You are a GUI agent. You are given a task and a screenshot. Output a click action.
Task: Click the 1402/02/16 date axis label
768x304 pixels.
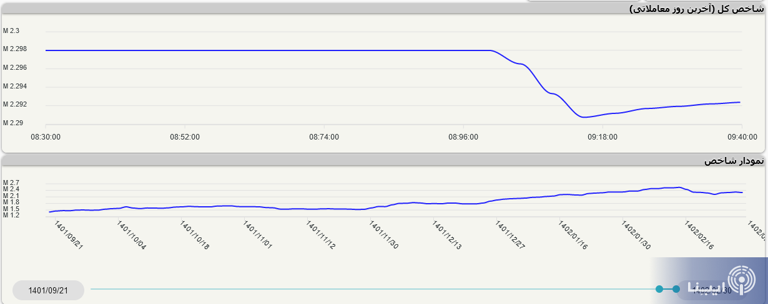(699, 235)
